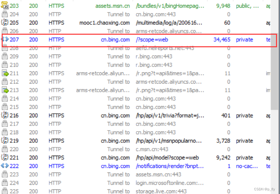Select body size 9,242 cell
Viewport: 280px width, 194px height.
point(223,158)
